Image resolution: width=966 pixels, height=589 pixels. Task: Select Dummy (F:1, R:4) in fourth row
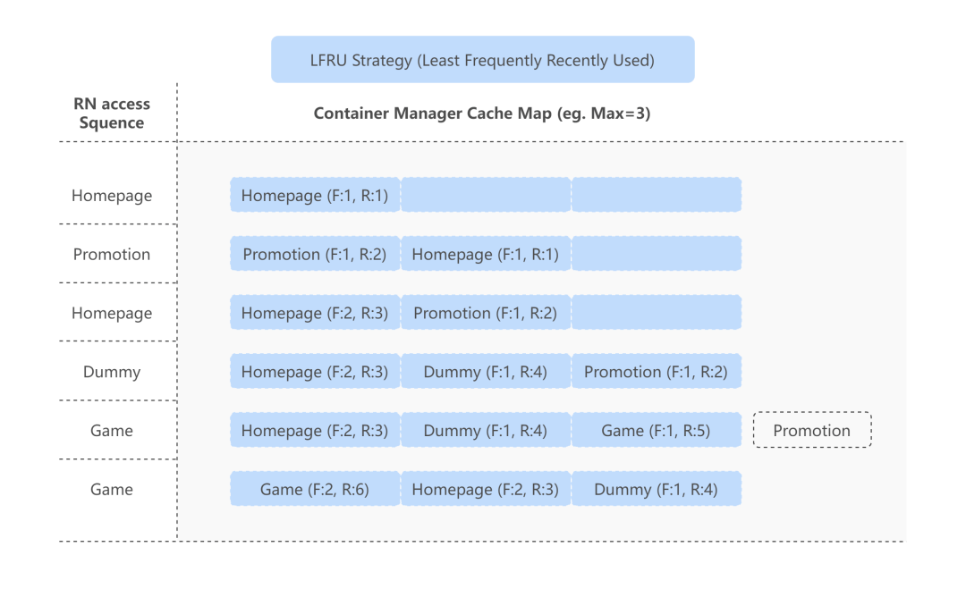pyautogui.click(x=486, y=372)
